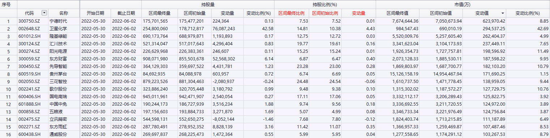This screenshot has width=550, height=138.
Task: Click stock name 东方财富
Action: click(58, 59)
